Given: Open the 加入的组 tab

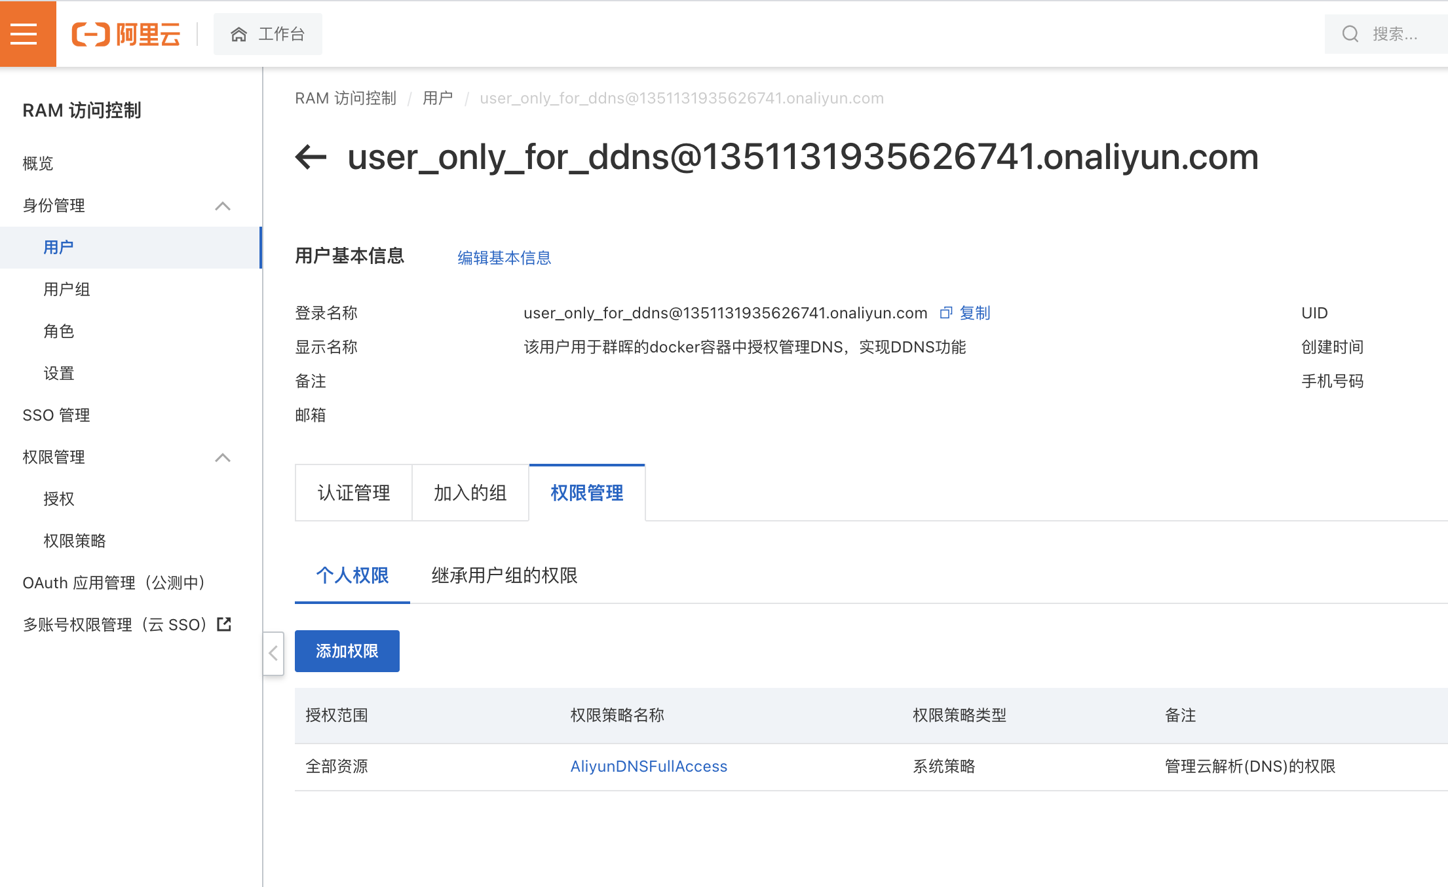Looking at the screenshot, I should point(470,493).
